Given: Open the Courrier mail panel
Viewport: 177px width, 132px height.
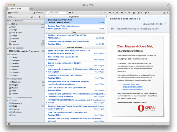Looking at the screenshot, I should pyautogui.click(x=13, y=13).
